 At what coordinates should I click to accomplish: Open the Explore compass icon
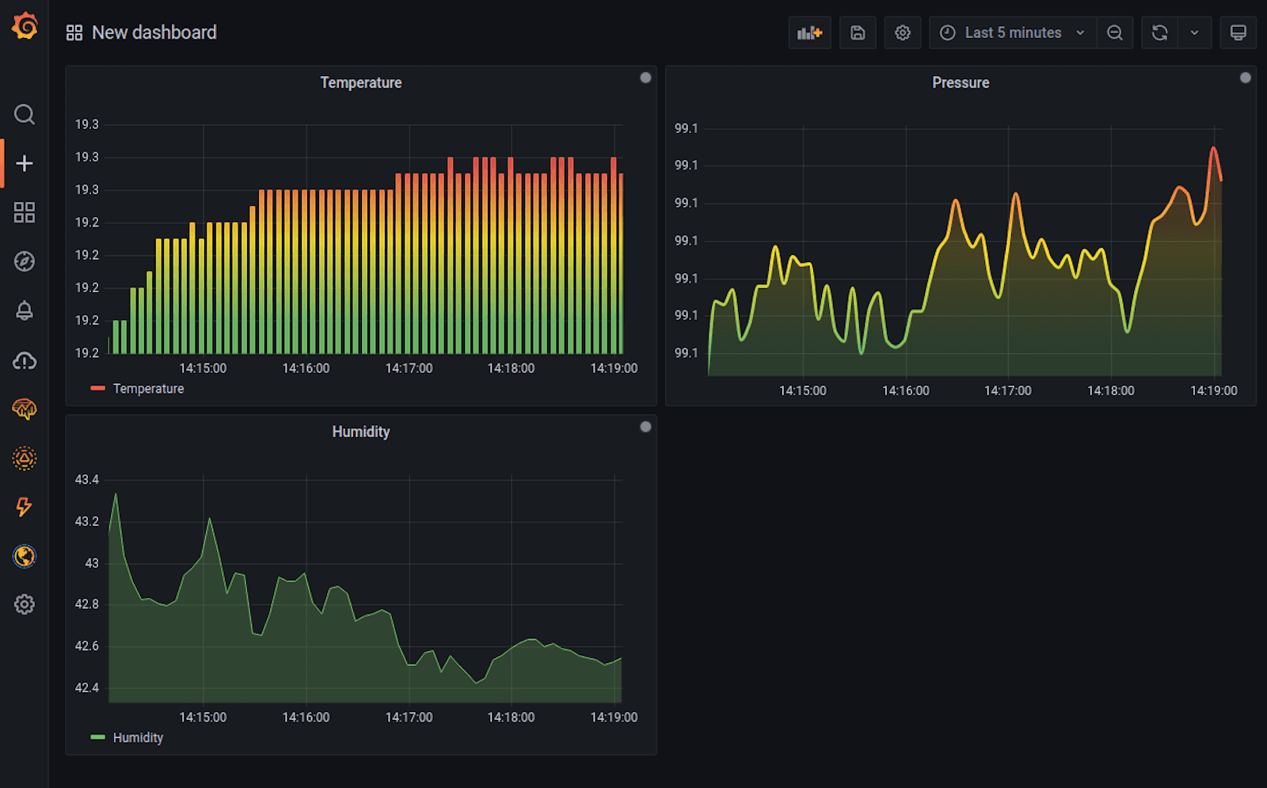25,261
